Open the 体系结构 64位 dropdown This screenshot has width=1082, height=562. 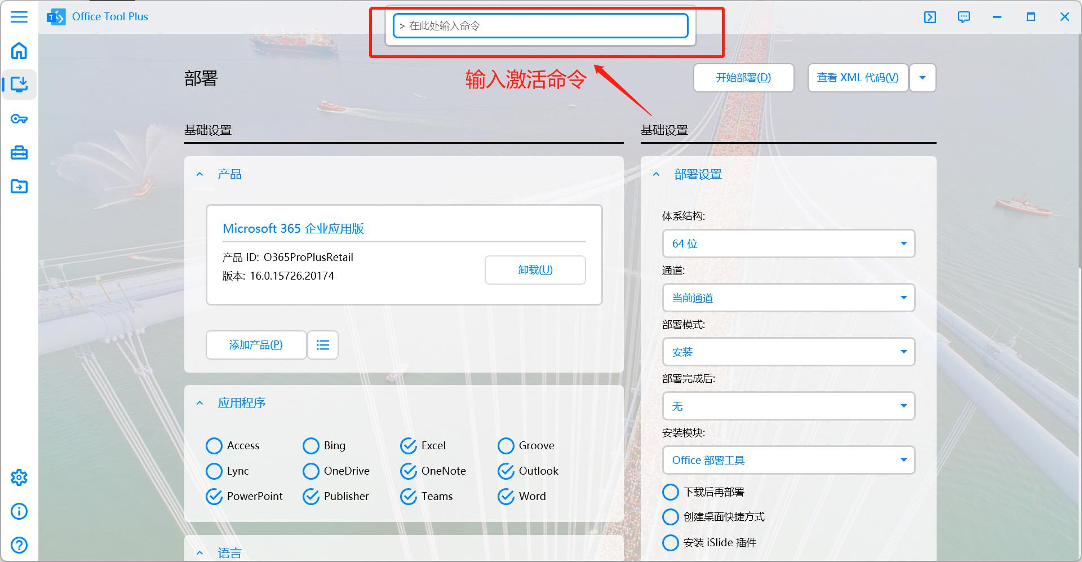pyautogui.click(x=788, y=244)
